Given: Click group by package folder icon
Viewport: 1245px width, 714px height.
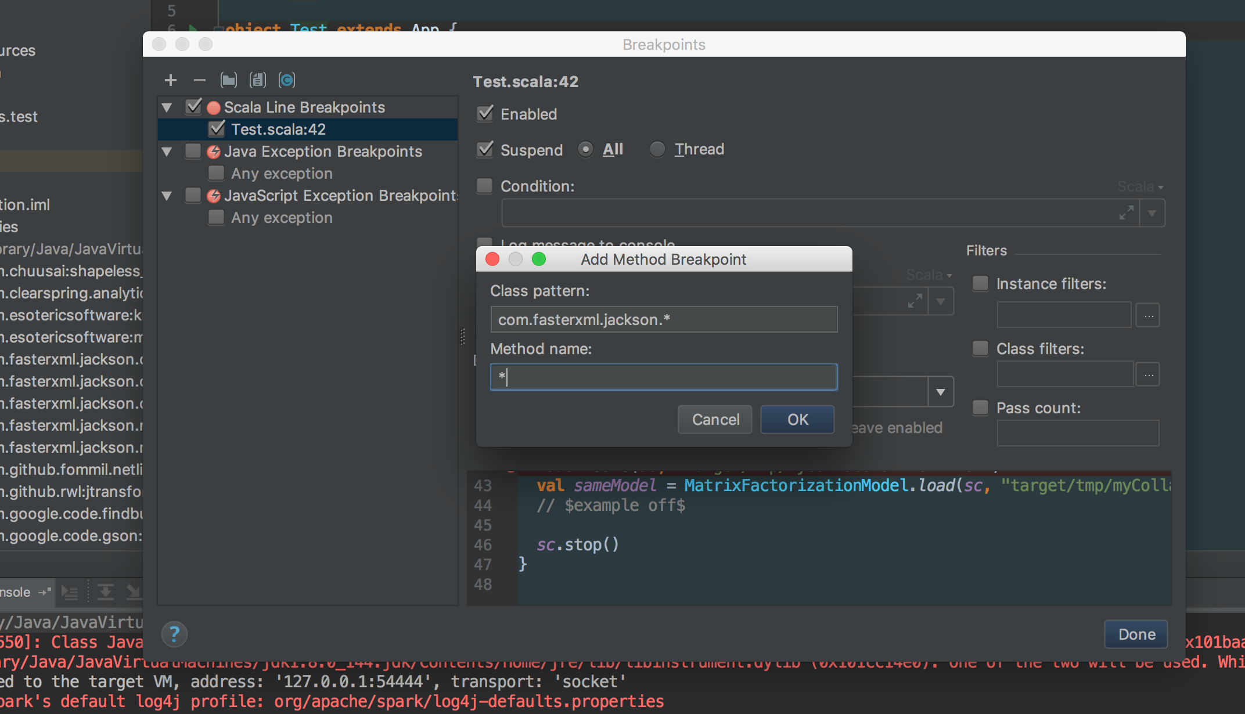Looking at the screenshot, I should coord(228,80).
